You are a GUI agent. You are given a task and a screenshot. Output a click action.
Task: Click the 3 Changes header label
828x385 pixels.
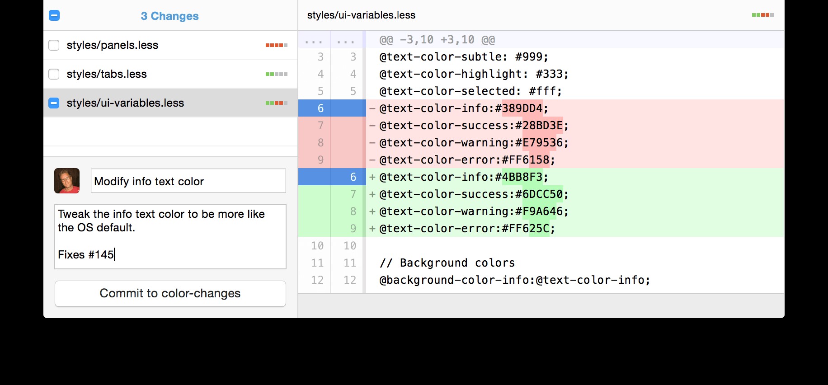coord(169,16)
